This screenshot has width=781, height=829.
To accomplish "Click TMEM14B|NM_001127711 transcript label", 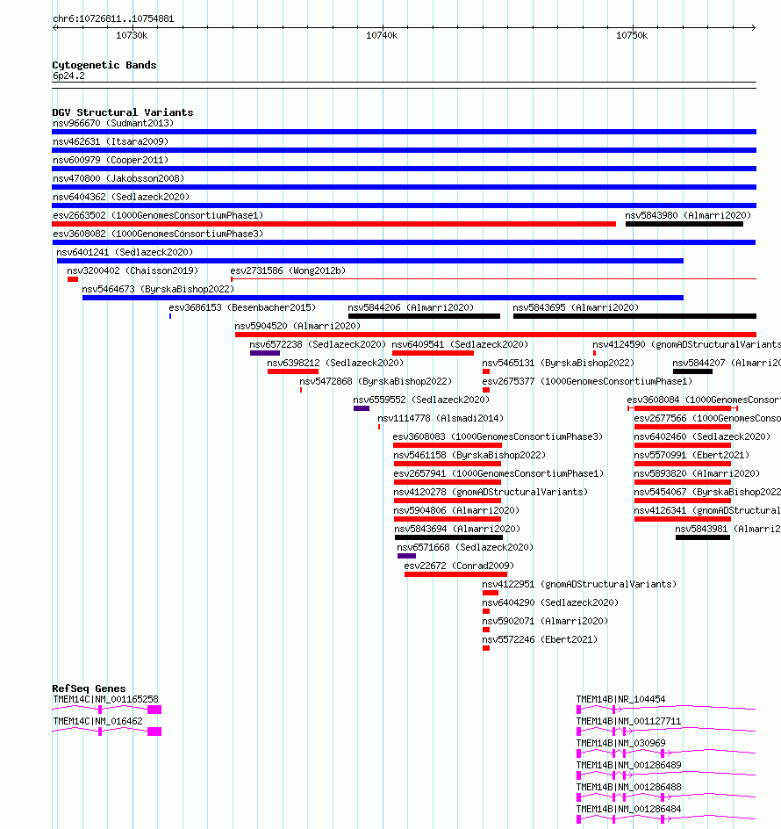I will [x=628, y=722].
